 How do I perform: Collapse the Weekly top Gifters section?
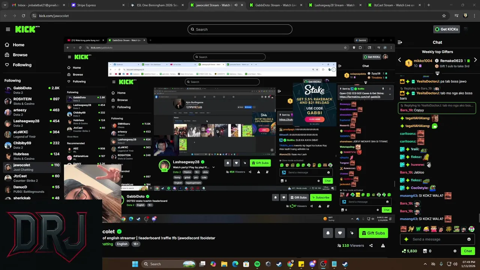(x=437, y=73)
